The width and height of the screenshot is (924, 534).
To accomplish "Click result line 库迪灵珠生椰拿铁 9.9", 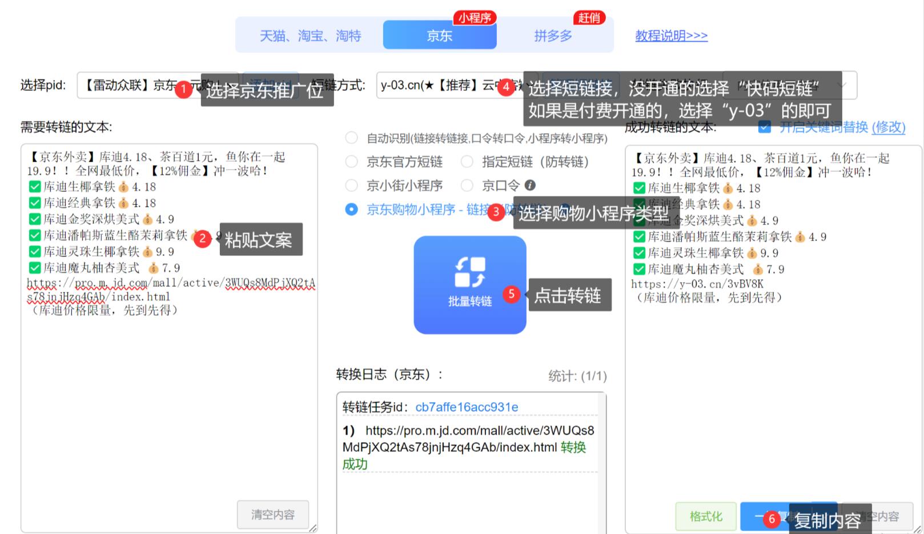I will [706, 253].
